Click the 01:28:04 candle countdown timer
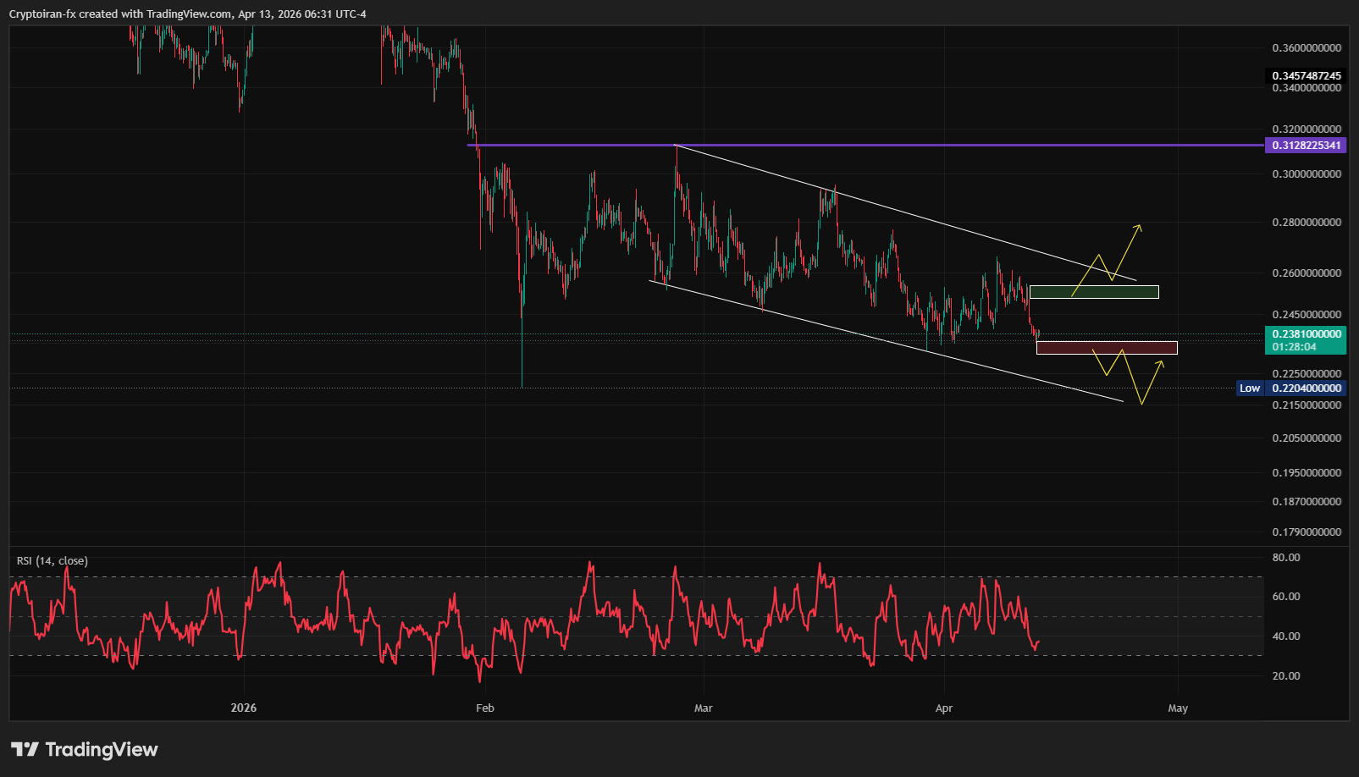The height and width of the screenshot is (777, 1359). (x=1294, y=347)
